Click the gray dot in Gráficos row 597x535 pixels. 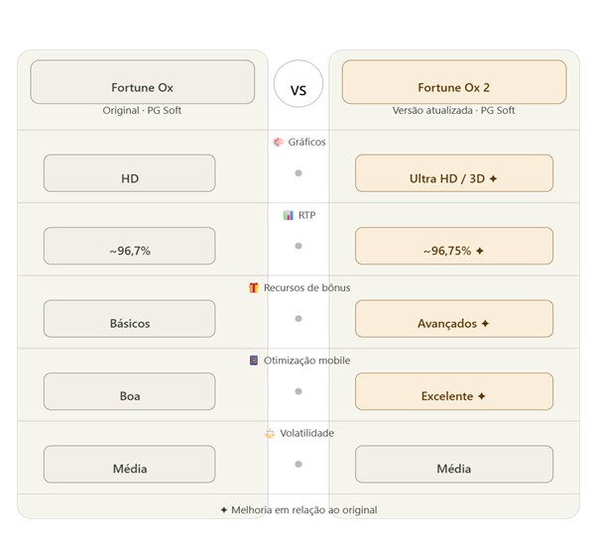point(298,173)
